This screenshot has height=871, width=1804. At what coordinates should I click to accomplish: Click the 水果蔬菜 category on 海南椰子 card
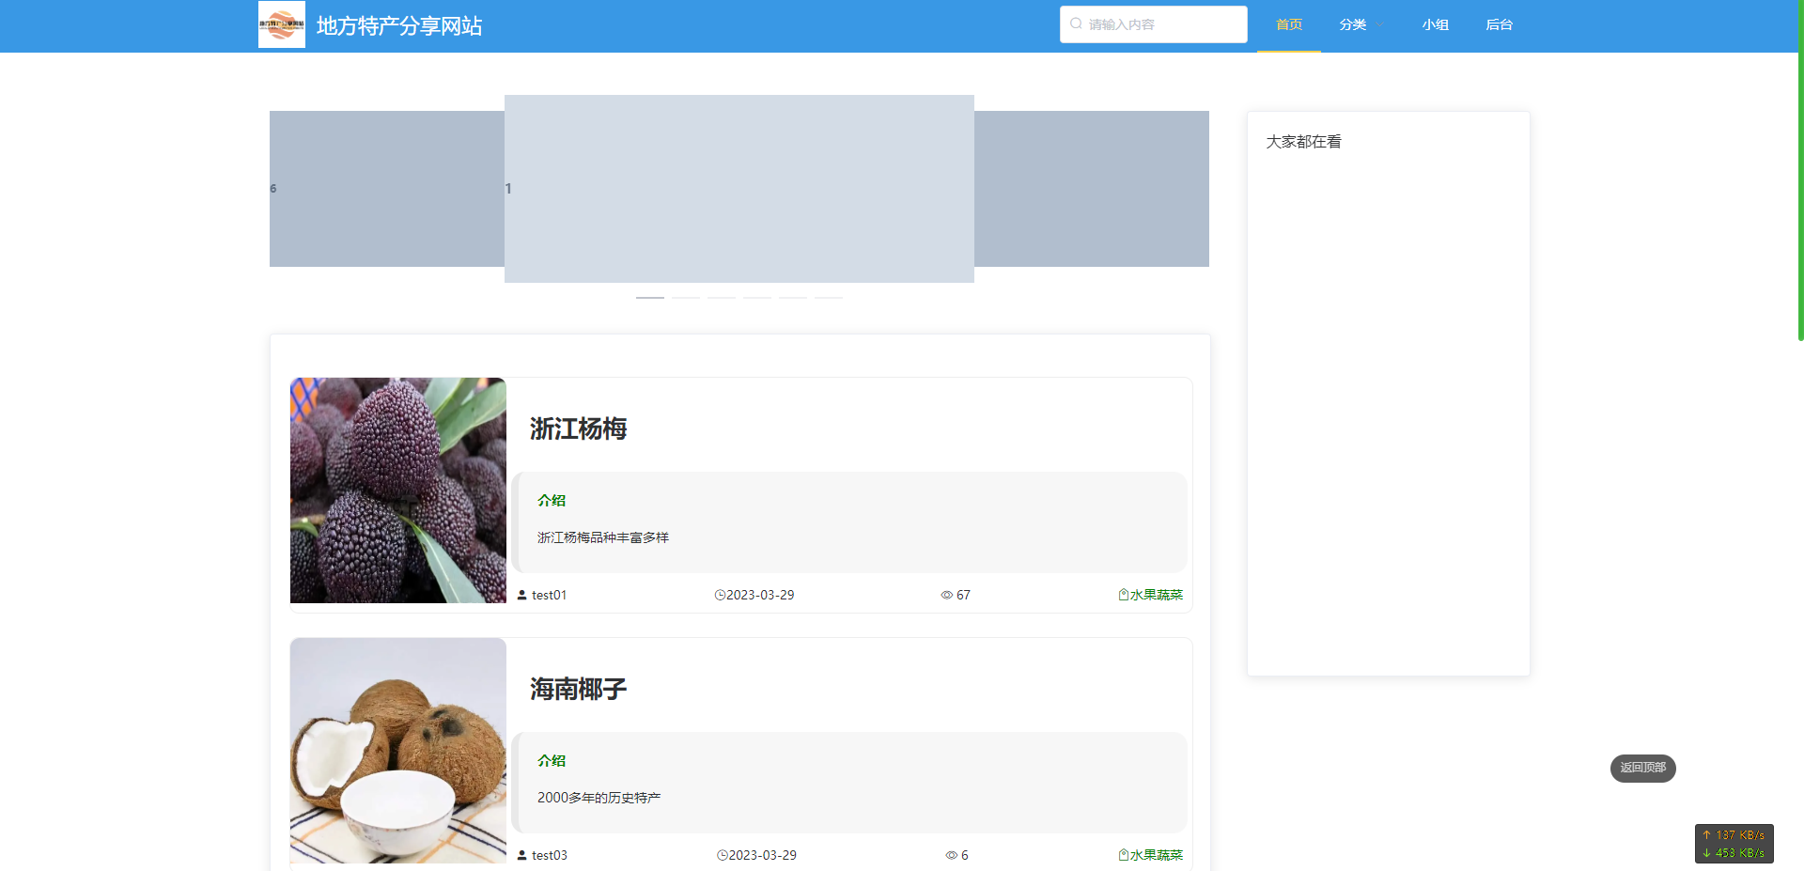click(x=1157, y=855)
